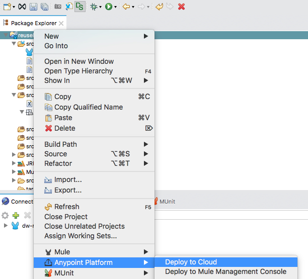
Task: Click the red X toolbar icon
Action: point(181,7)
